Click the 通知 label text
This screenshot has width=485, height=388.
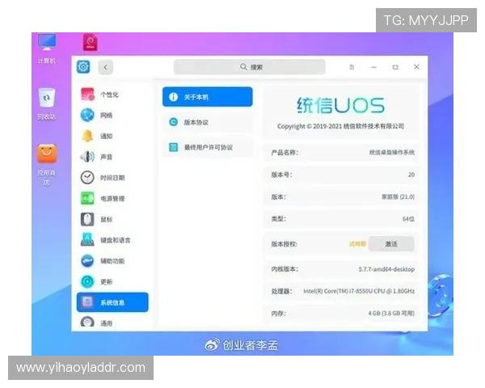[x=107, y=136]
